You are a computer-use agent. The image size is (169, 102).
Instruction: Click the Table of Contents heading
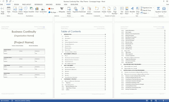coord(71,31)
